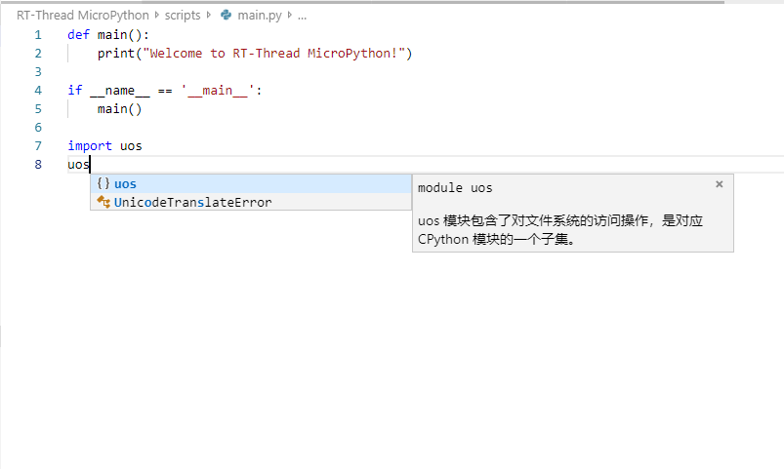Click line number 4 in the gutter

point(38,90)
